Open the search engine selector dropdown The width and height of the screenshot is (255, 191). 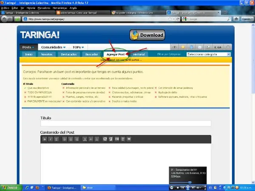point(185,19)
